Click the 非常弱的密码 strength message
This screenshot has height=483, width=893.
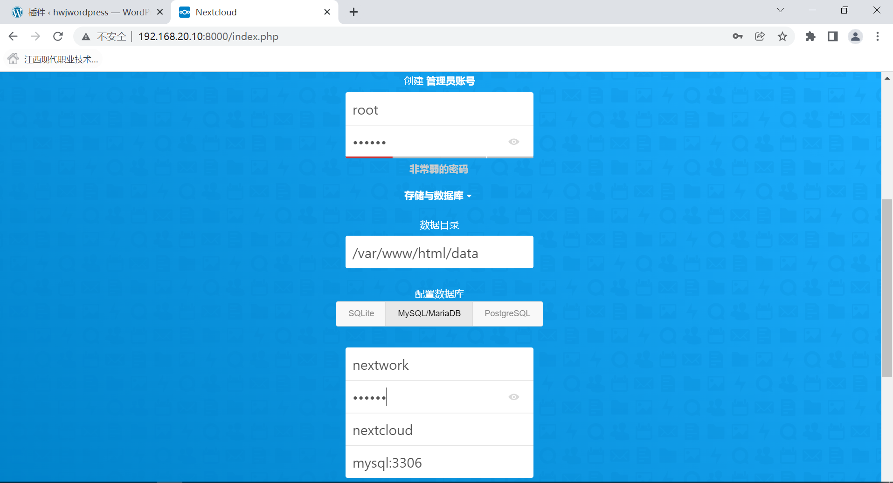[438, 169]
